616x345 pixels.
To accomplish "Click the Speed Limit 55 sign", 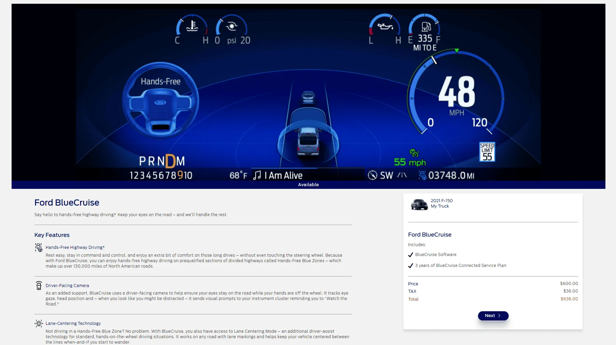I will [487, 152].
